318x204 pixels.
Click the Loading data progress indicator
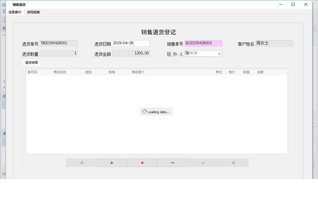click(156, 111)
